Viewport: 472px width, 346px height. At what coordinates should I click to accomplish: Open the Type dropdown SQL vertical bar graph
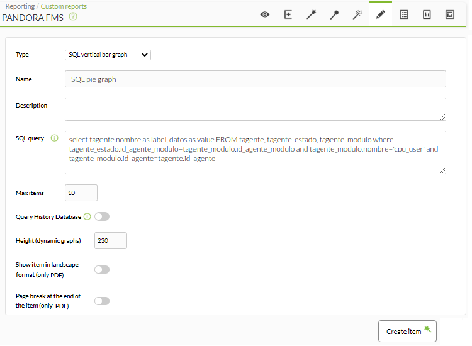point(108,55)
